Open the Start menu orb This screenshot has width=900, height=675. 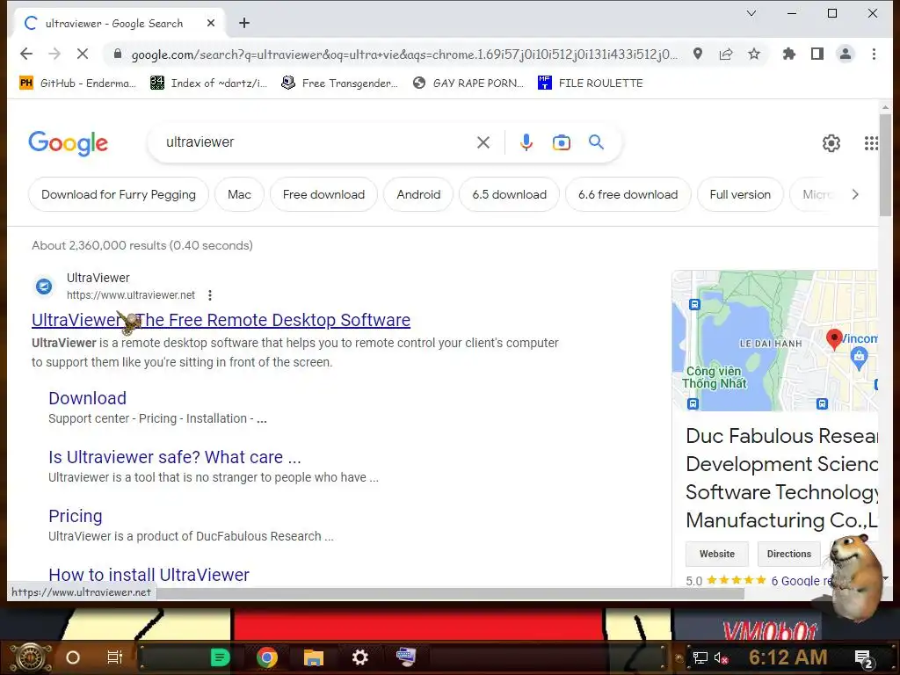coord(31,657)
